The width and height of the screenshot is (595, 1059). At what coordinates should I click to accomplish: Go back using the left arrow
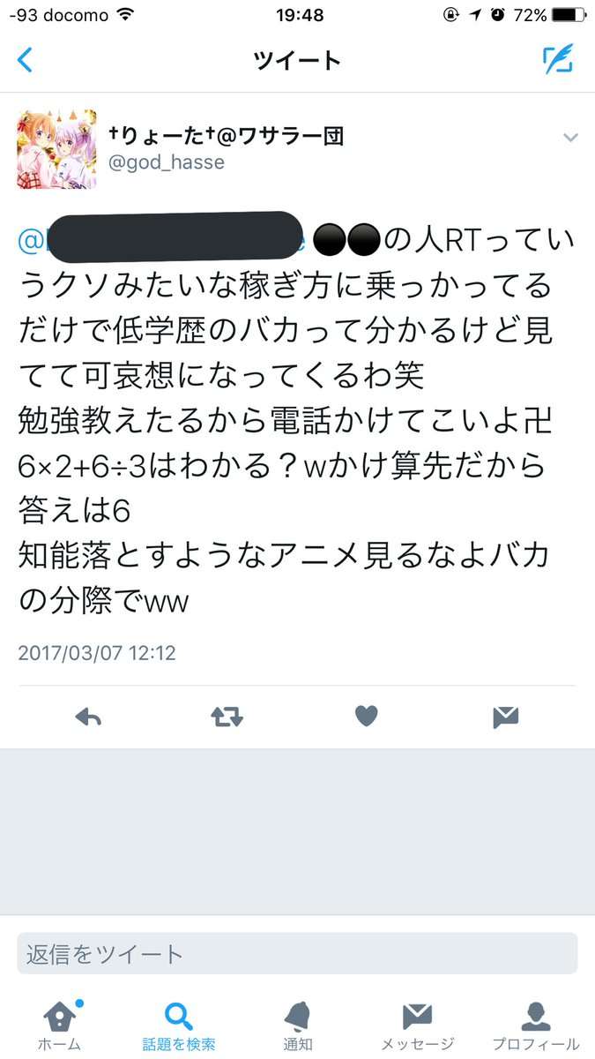(x=25, y=60)
